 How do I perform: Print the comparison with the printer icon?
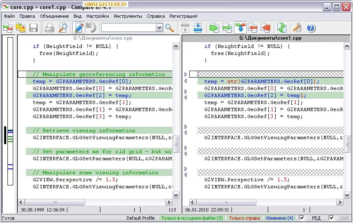[x=50, y=28]
